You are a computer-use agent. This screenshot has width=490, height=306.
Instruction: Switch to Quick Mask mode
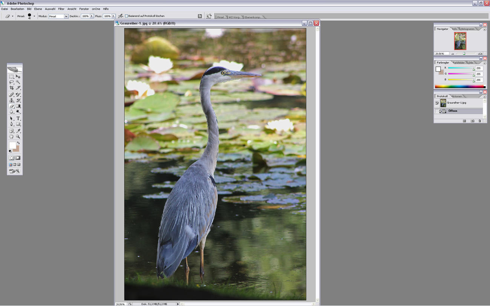[x=18, y=158]
